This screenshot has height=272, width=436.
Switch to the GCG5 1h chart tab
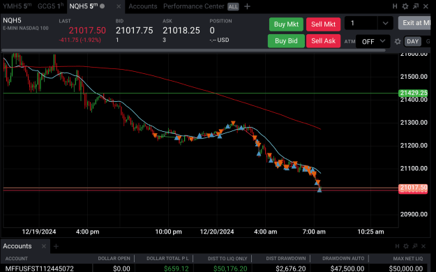point(50,6)
